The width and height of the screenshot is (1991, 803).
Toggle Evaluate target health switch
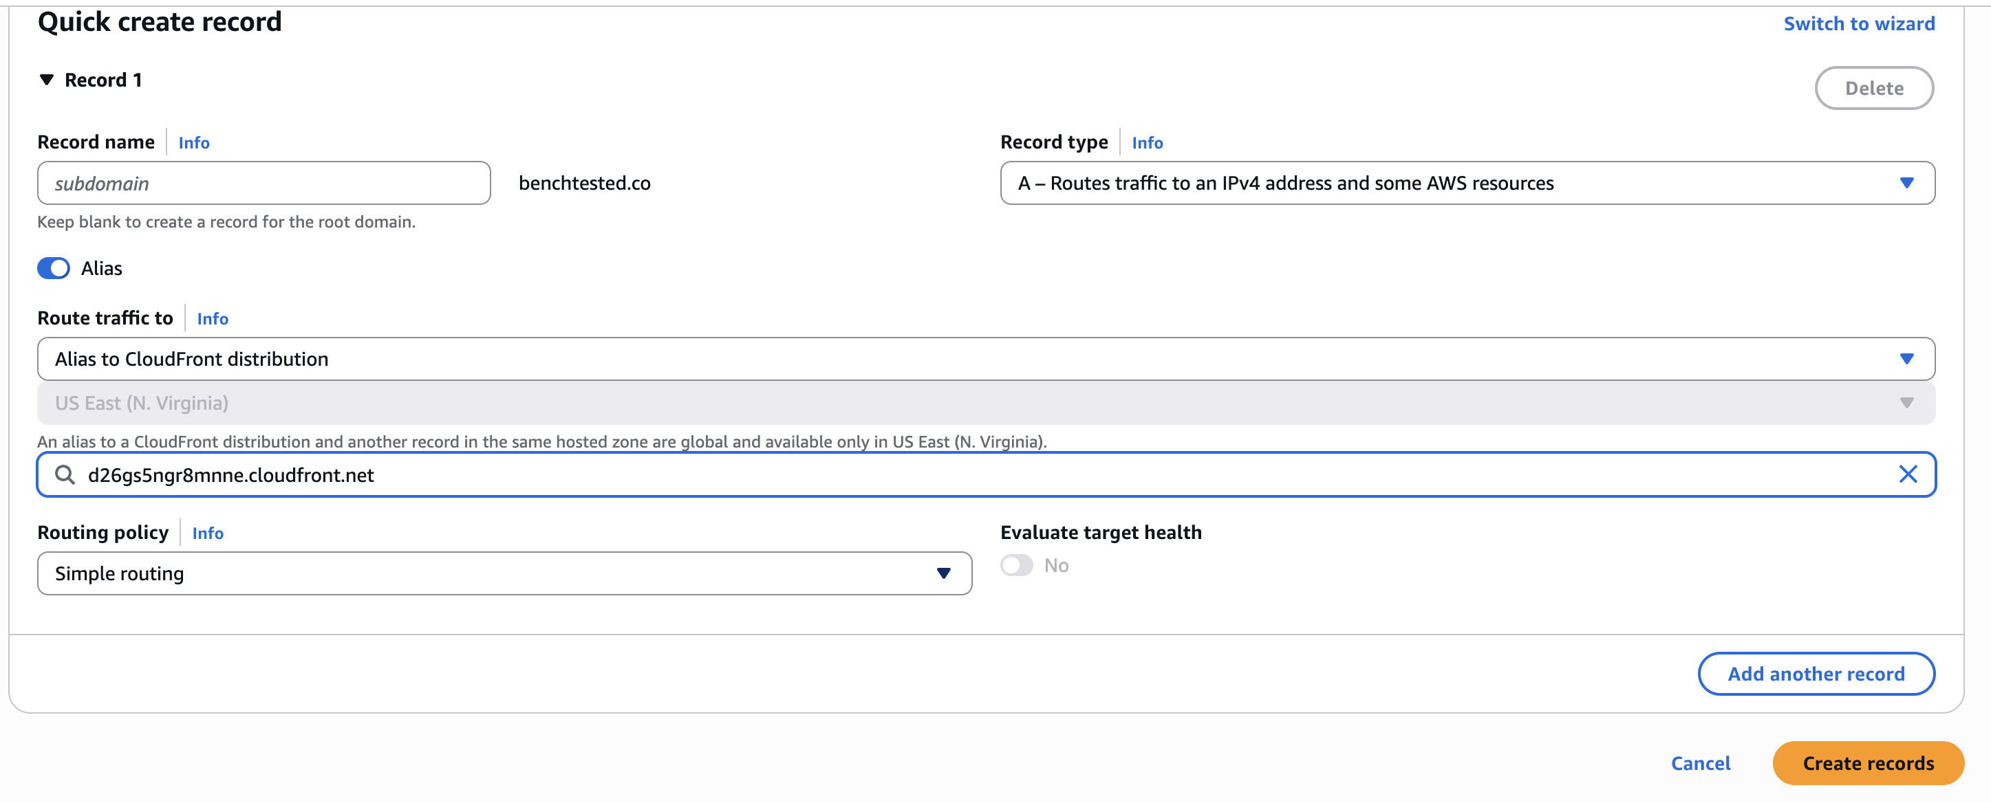pyautogui.click(x=1016, y=565)
